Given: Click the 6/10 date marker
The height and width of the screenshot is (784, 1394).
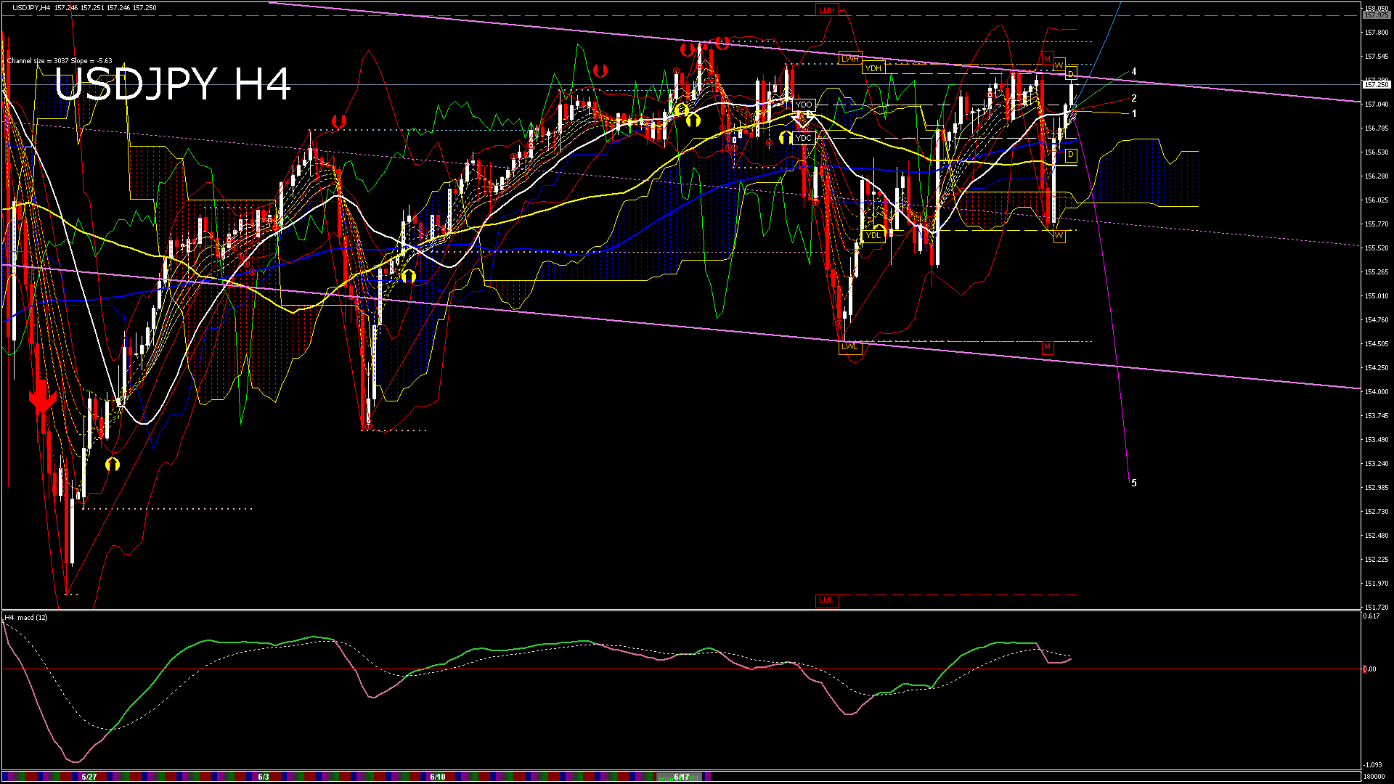Looking at the screenshot, I should coord(438,777).
